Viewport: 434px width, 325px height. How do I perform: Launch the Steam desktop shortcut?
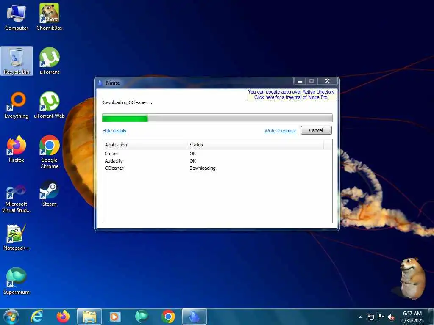click(49, 193)
